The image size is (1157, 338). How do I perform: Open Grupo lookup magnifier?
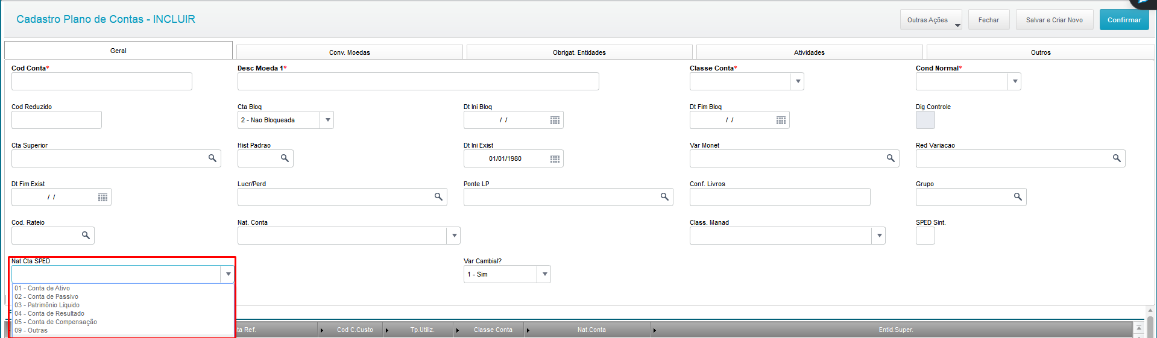[x=1018, y=197]
